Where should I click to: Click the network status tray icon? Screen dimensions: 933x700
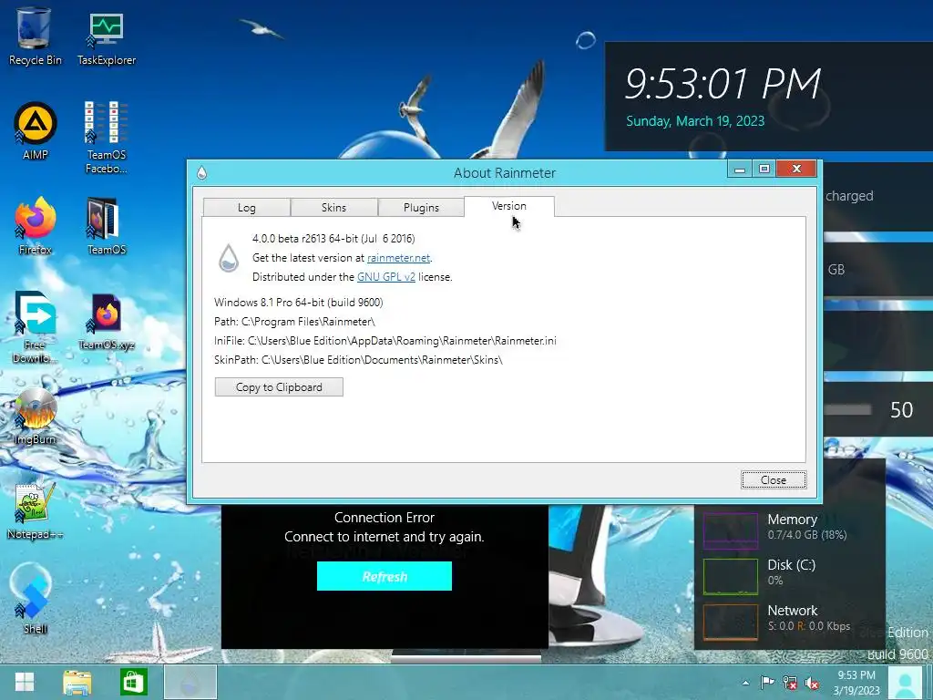coord(790,683)
